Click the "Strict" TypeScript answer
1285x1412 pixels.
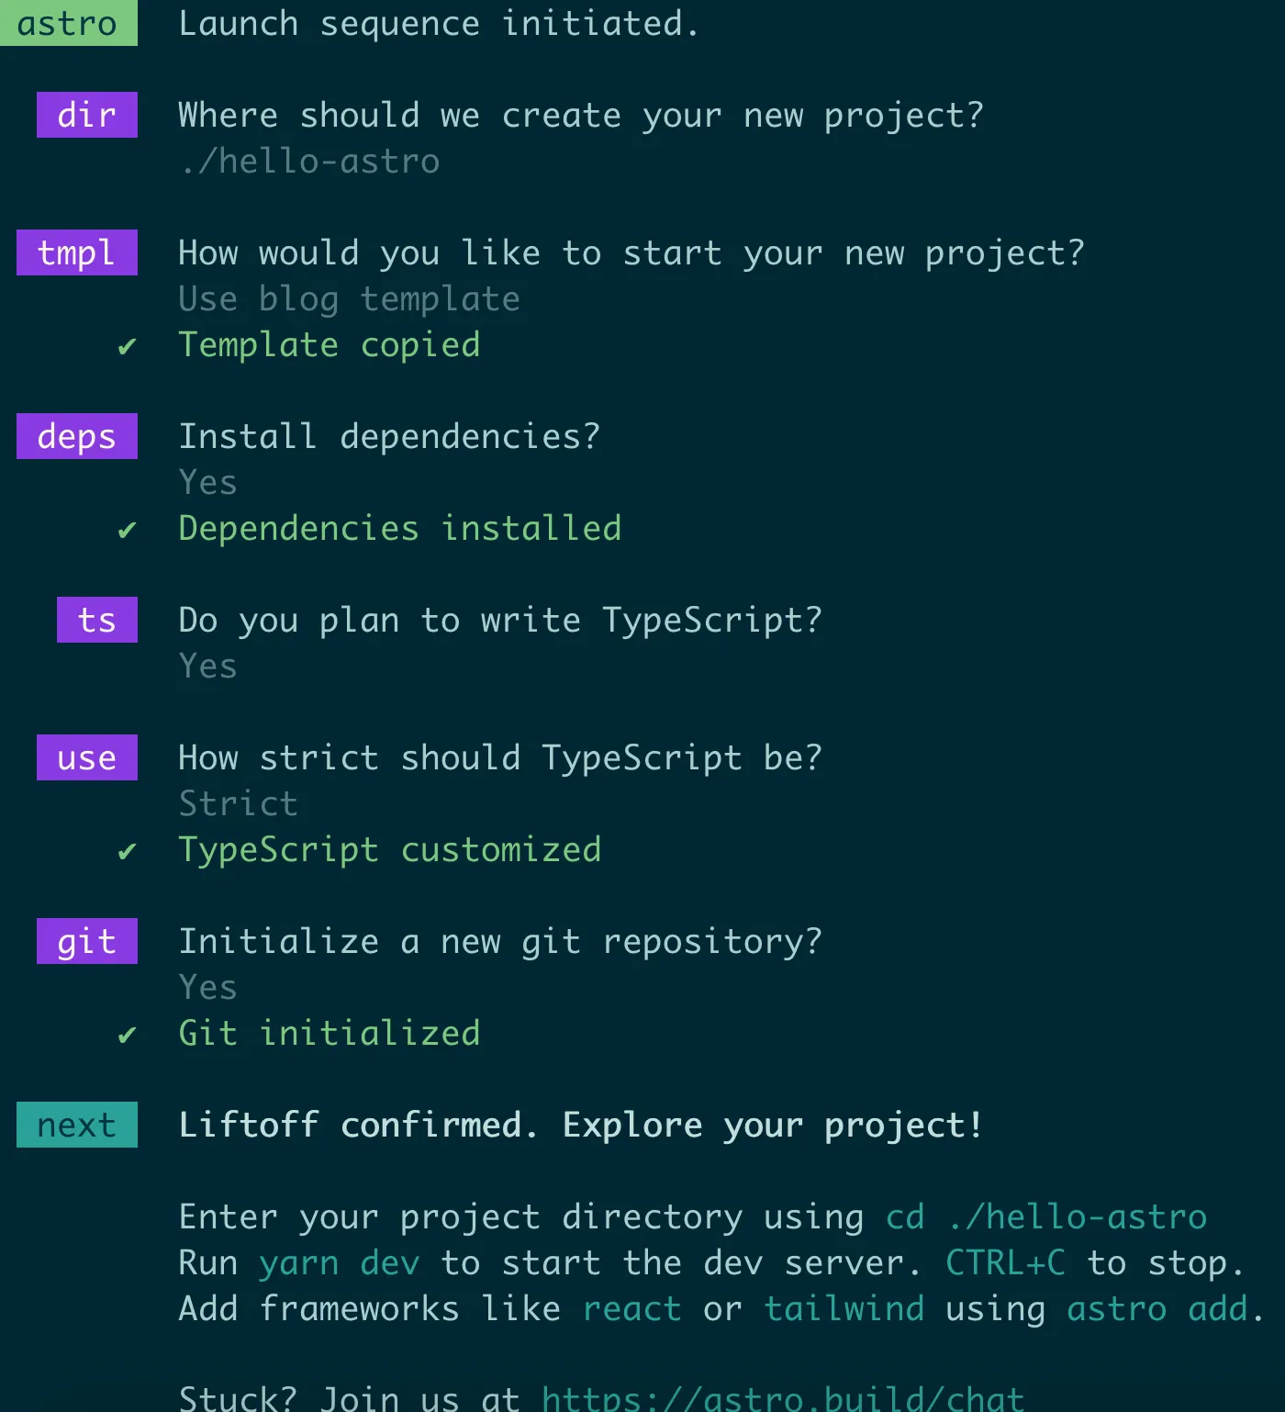tap(238, 804)
